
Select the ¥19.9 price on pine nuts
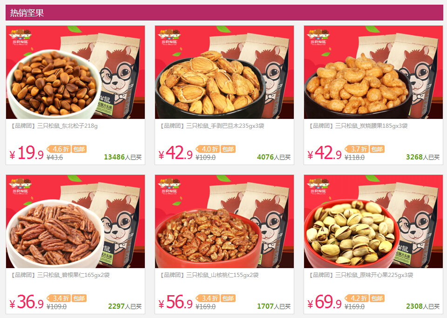click(x=27, y=153)
